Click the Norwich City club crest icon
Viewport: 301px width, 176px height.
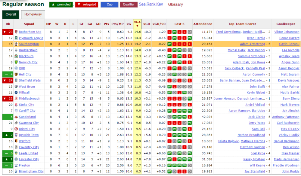point(16,62)
